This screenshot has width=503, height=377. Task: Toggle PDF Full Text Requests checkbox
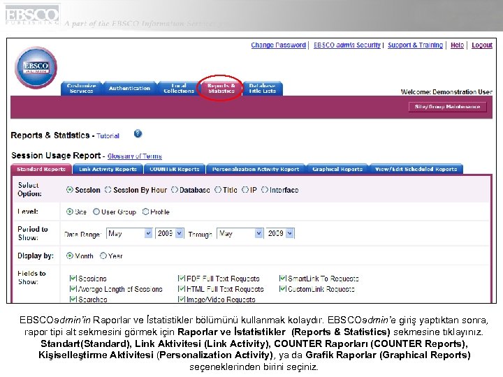(x=182, y=278)
